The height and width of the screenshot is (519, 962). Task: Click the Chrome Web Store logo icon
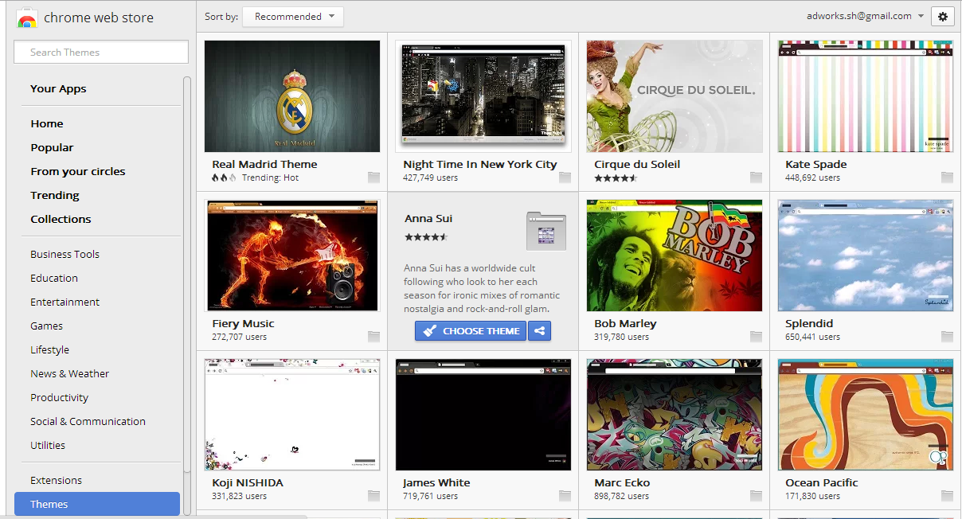click(x=26, y=18)
